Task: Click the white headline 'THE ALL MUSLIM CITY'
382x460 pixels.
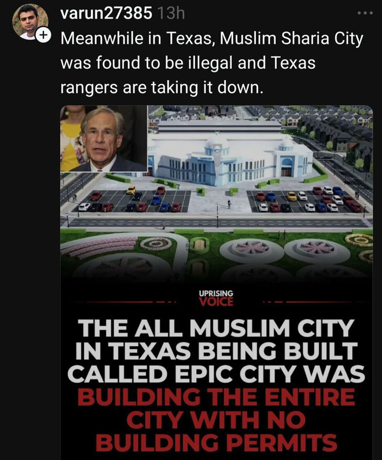Action: 216,328
